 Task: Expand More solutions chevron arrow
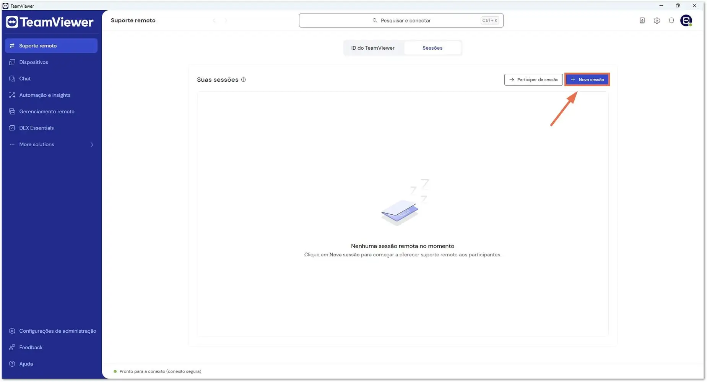tap(92, 144)
